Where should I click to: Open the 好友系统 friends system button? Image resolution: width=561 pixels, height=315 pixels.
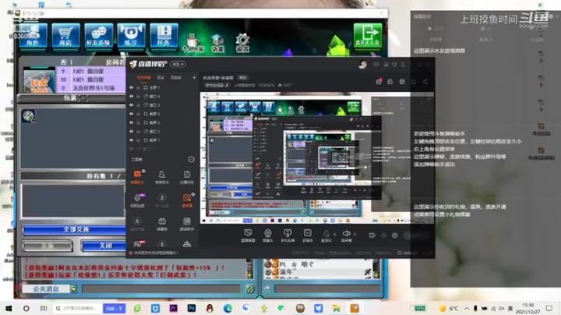point(98,35)
